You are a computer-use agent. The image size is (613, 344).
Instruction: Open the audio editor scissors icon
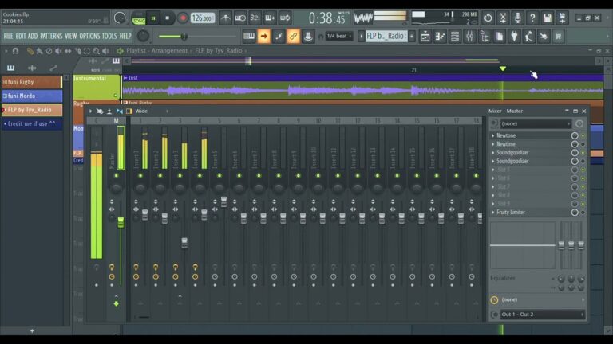(x=503, y=18)
